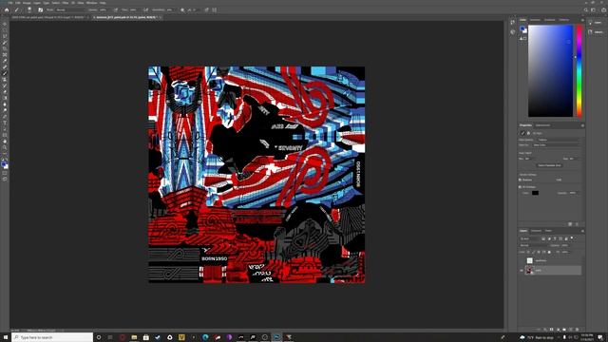Click the toolbar foreground/background color swatches
This screenshot has width=608, height=342.
tap(5, 165)
